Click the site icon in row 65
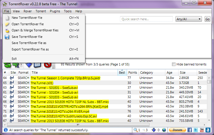 12,83
